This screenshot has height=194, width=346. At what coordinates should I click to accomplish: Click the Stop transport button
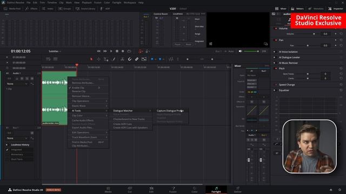117,51
